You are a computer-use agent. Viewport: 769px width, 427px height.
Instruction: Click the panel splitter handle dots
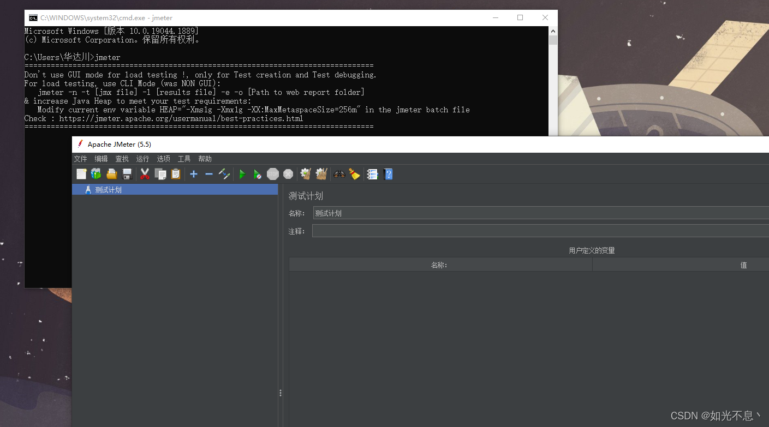coord(281,393)
